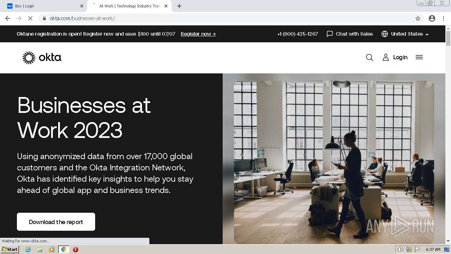
Task: View site info via the lock icon
Action: pos(44,18)
